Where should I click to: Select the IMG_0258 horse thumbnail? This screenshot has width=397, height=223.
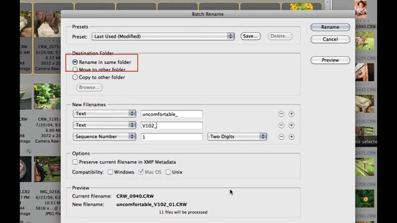pos(48,169)
